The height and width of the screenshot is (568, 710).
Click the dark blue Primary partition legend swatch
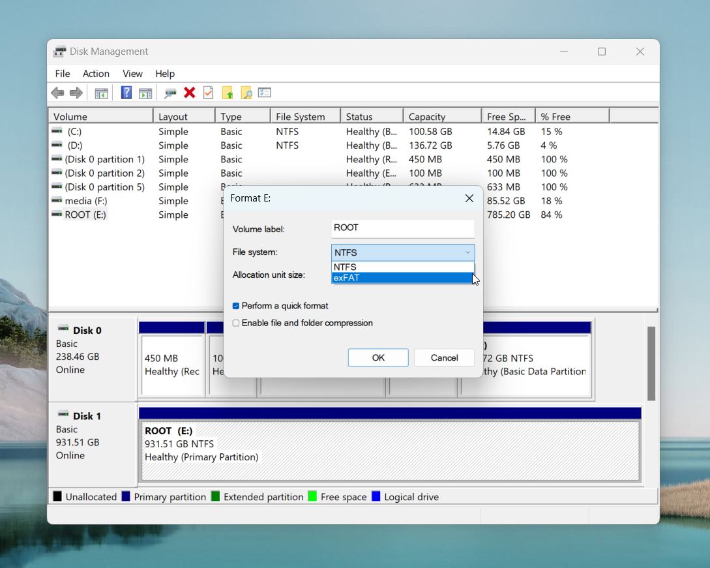click(126, 496)
